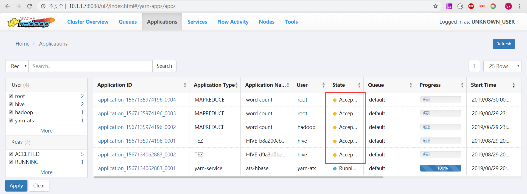527x194 pixels.
Task: Toggle the yarn-ats user checkbox
Action: (x=11, y=120)
